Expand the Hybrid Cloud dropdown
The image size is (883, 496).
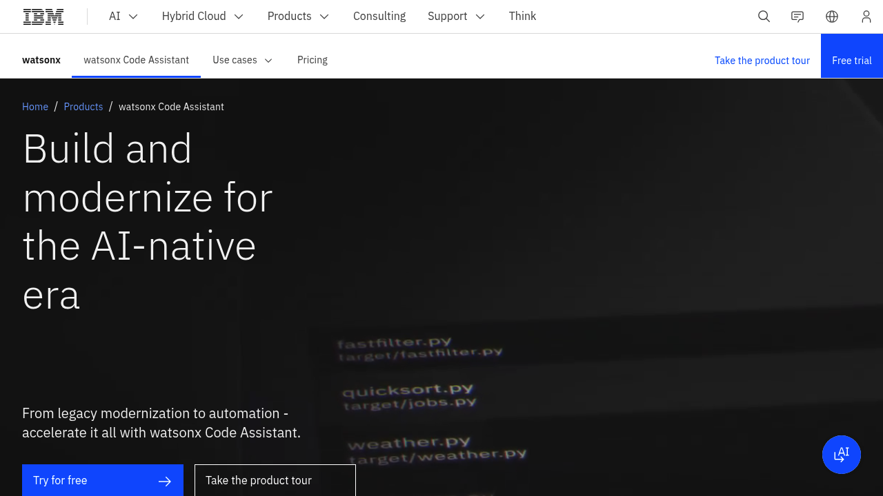pyautogui.click(x=202, y=16)
